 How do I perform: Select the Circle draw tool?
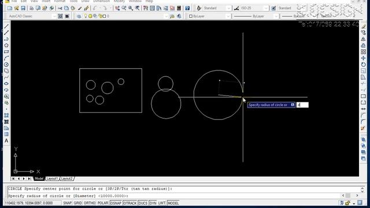6,64
